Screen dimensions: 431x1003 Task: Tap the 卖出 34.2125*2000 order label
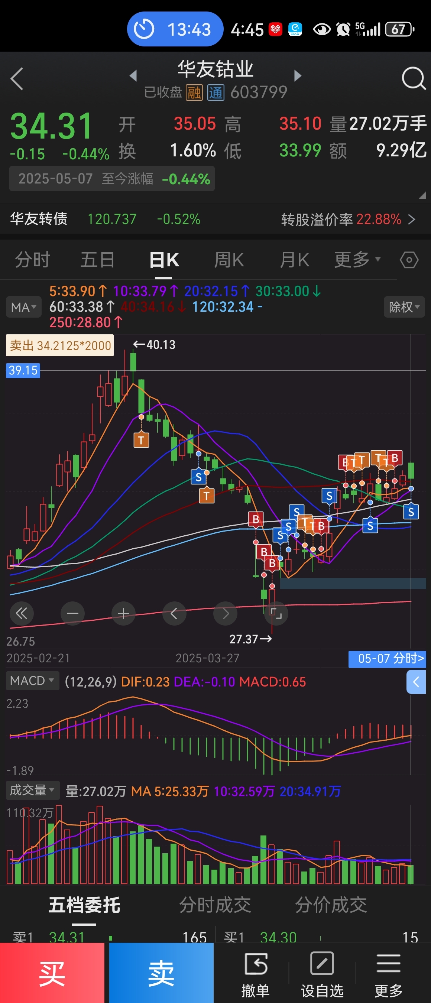pos(60,345)
